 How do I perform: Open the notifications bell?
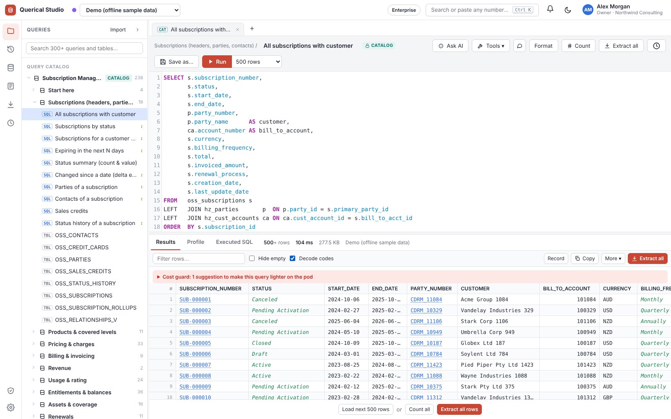(550, 9)
